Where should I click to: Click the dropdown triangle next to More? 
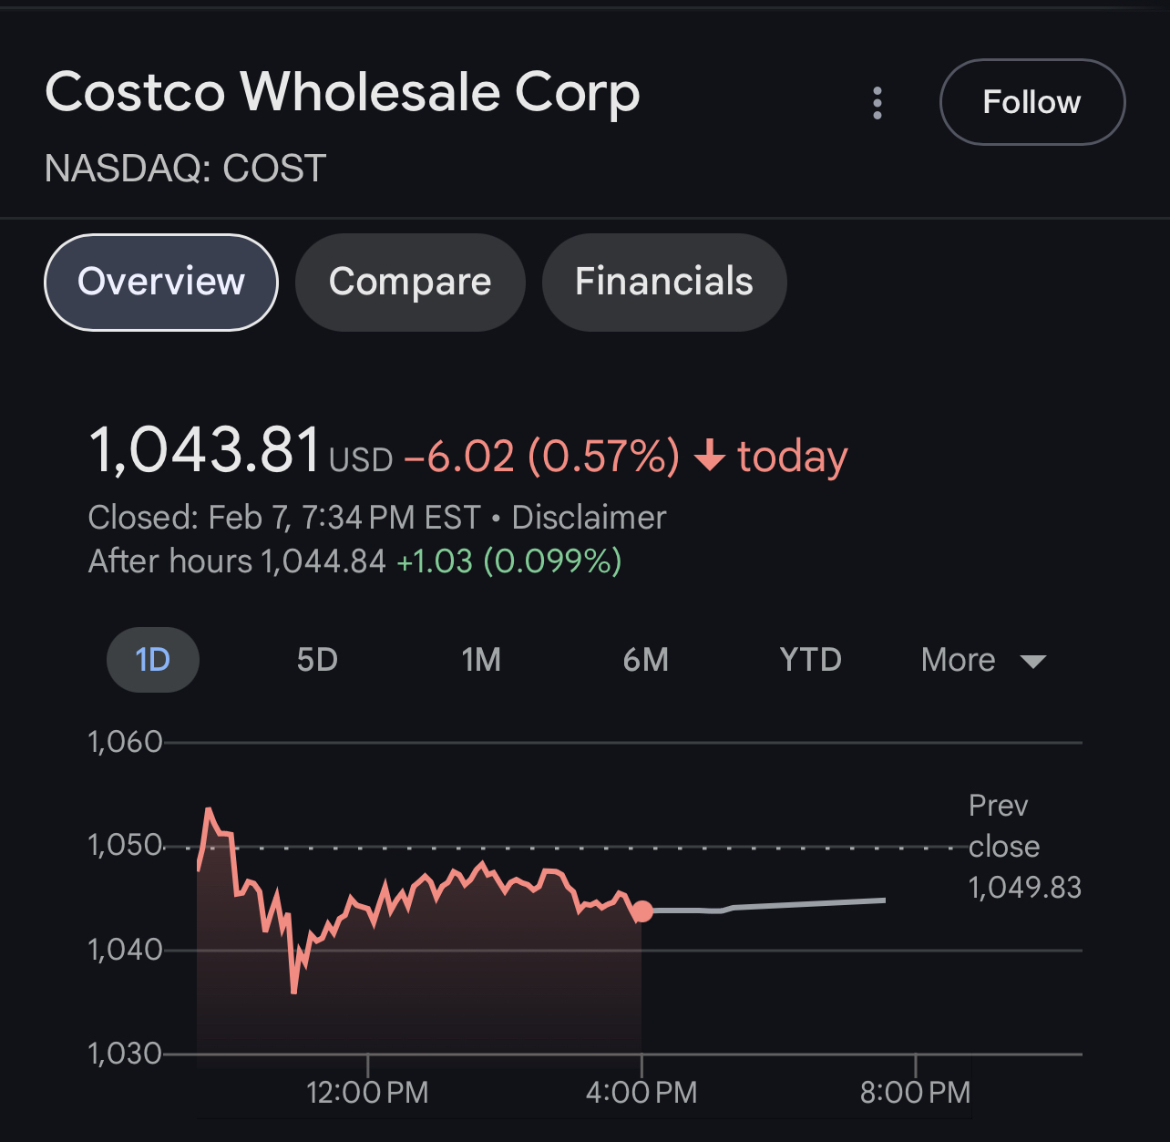[x=1033, y=661]
